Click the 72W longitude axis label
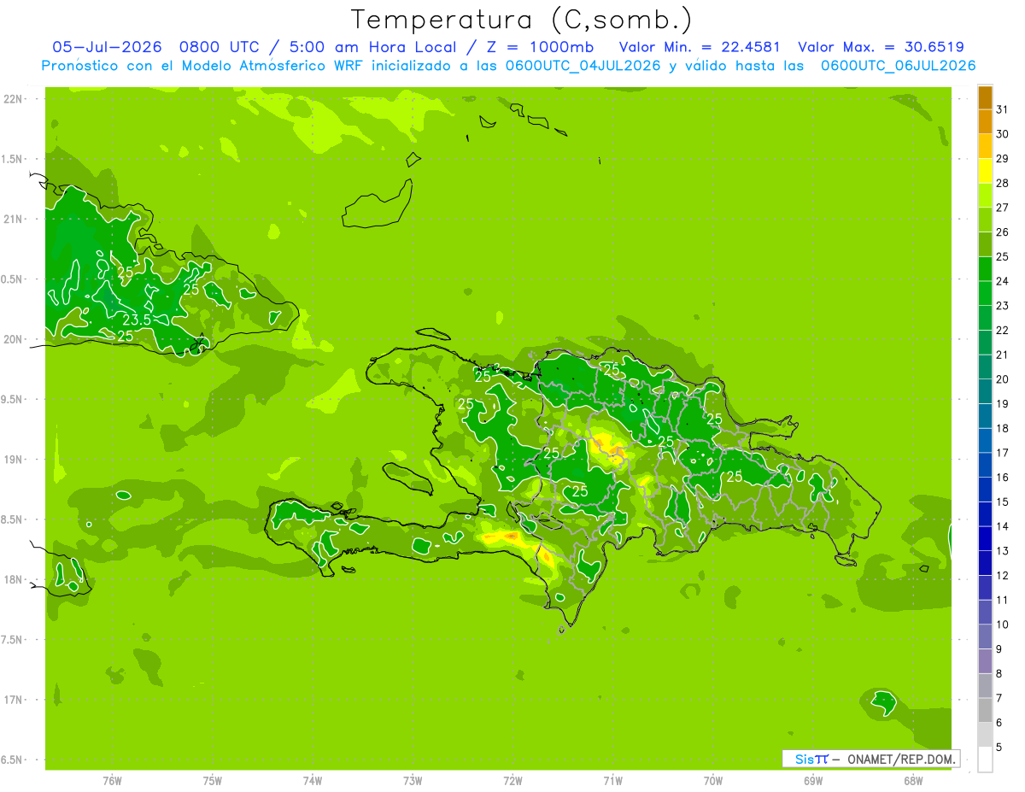This screenshot has width=1025, height=792. [512, 780]
